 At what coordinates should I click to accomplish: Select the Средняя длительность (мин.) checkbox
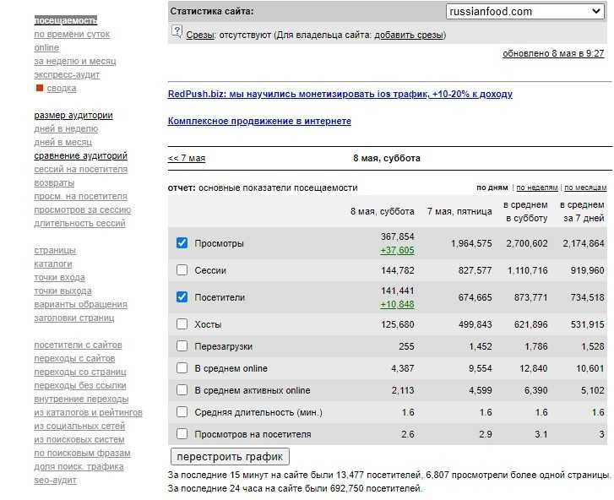[182, 412]
